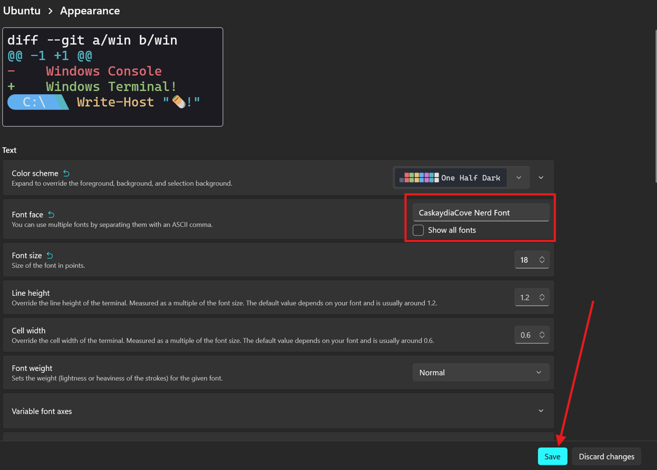The width and height of the screenshot is (657, 470).
Task: Go back to the Ubuntu breadcrumb
Action: click(22, 10)
